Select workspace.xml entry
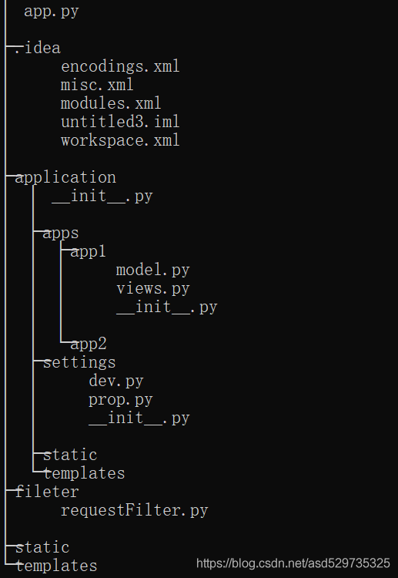This screenshot has height=578, width=398. (120, 140)
